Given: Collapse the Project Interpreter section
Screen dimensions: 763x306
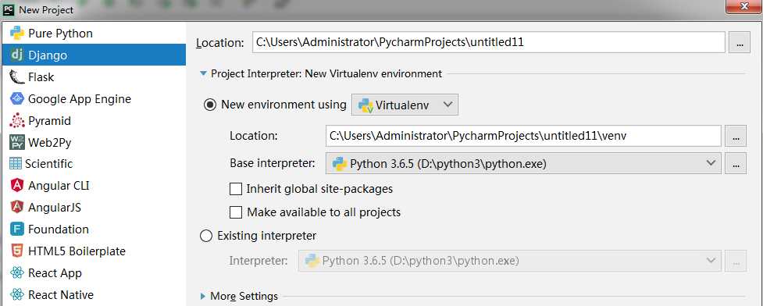Looking at the screenshot, I should pyautogui.click(x=203, y=74).
